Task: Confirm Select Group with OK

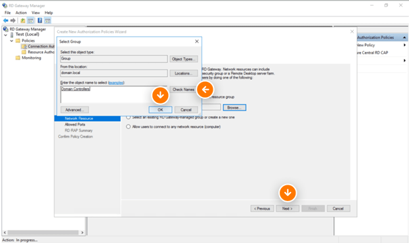Action: (x=160, y=110)
